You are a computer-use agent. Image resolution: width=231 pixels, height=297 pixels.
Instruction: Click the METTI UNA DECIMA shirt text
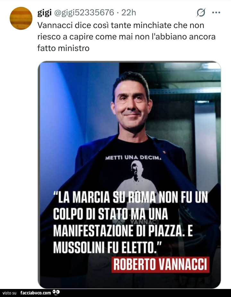(x=133, y=157)
